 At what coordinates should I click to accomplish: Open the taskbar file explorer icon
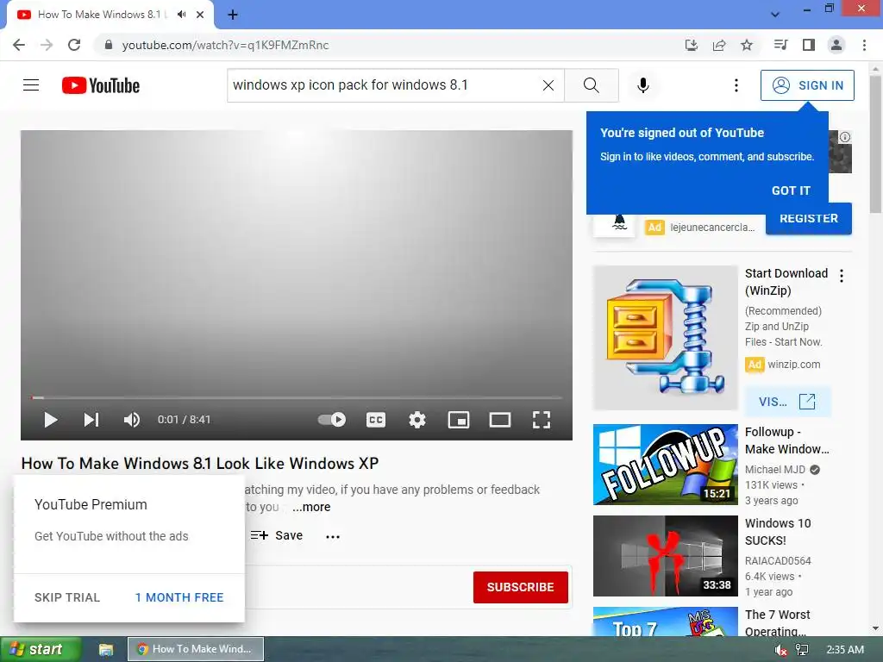tap(106, 650)
